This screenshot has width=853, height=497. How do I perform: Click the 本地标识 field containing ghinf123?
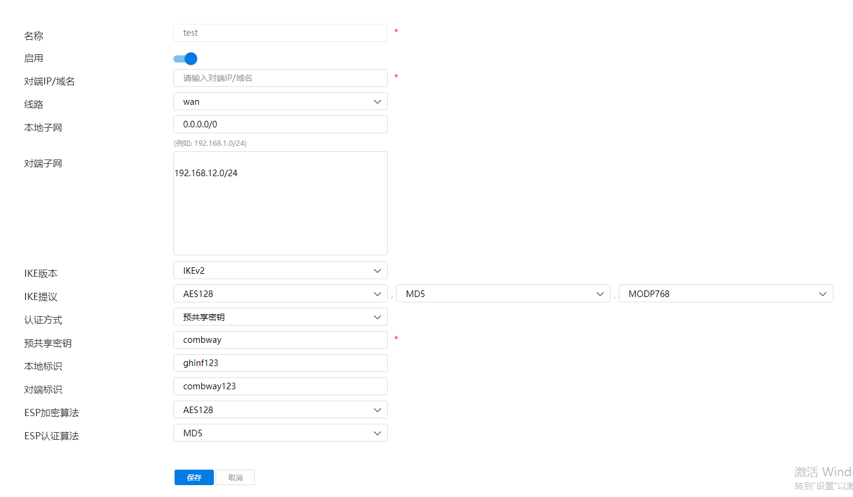[x=280, y=363]
